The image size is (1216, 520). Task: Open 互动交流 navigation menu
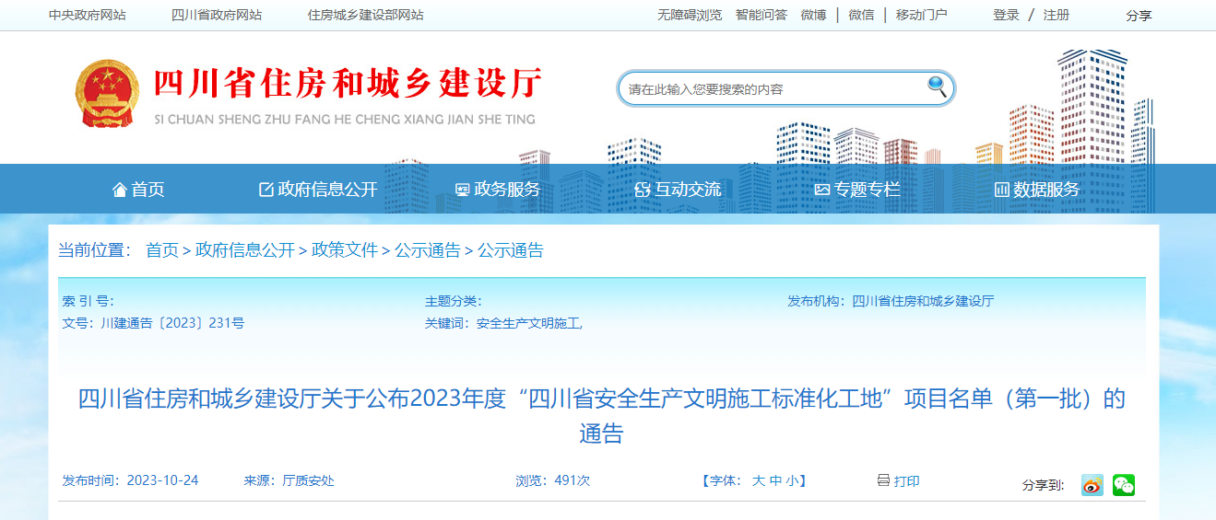688,190
